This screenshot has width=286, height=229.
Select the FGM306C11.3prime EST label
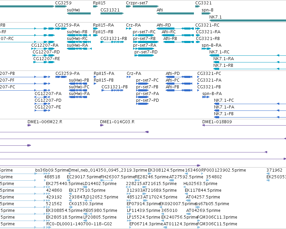(x=217, y=217)
